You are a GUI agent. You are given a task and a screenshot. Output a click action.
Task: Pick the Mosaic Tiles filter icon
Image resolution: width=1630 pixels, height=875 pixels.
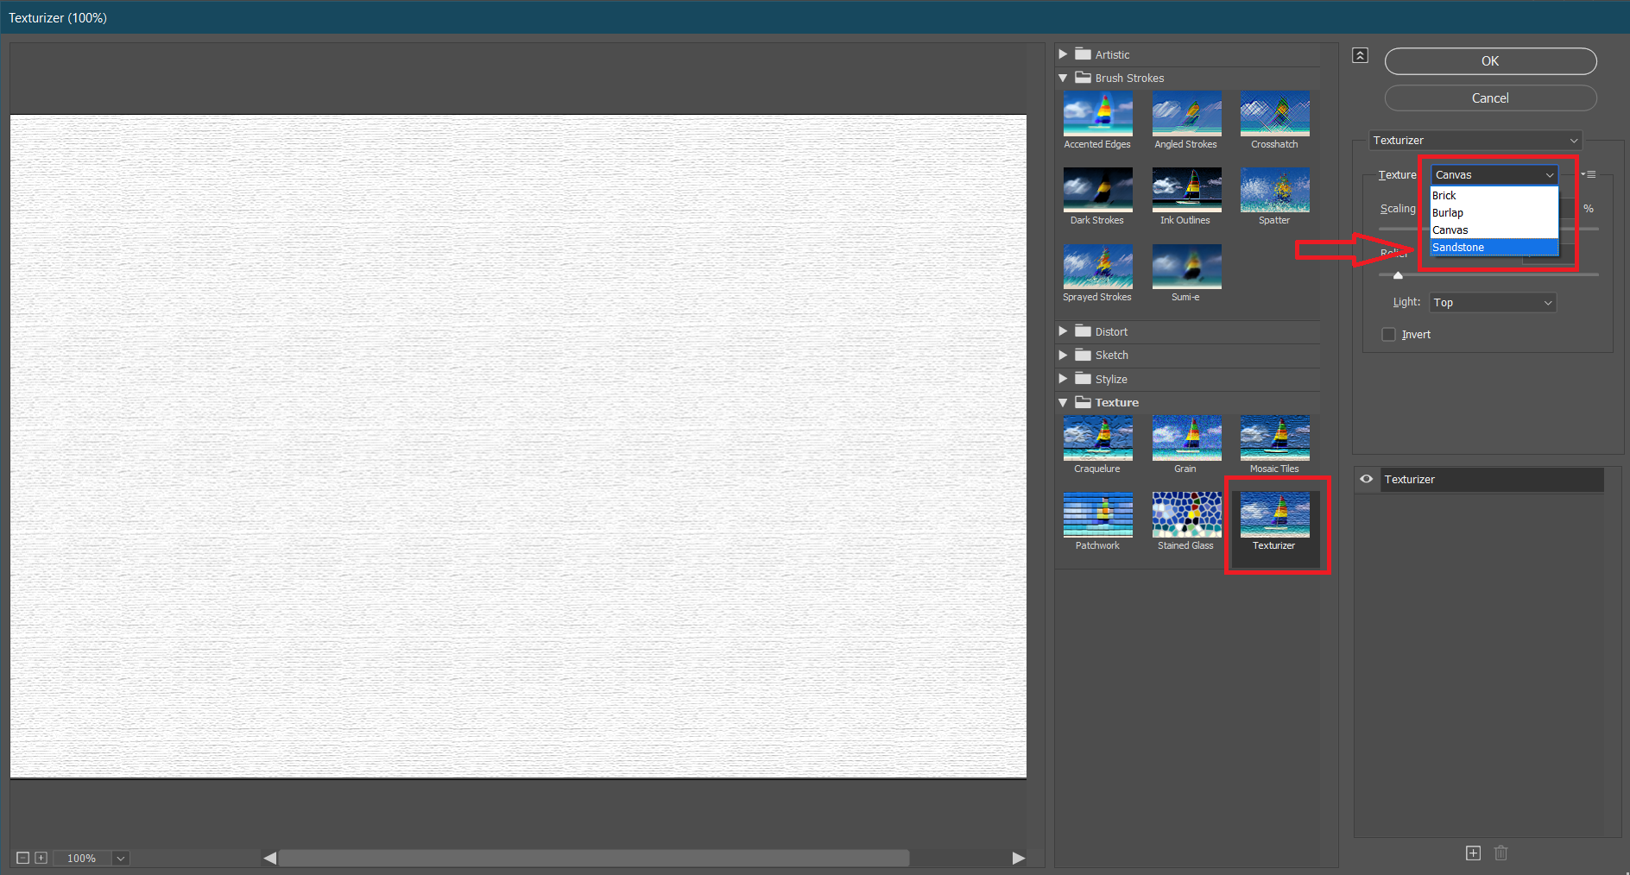(1274, 438)
